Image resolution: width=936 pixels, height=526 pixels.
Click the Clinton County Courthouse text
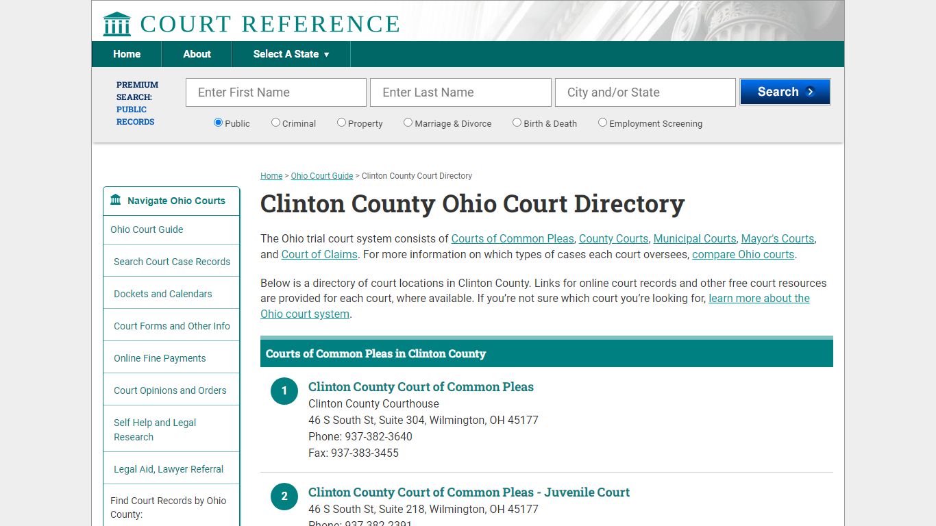pyautogui.click(x=373, y=403)
